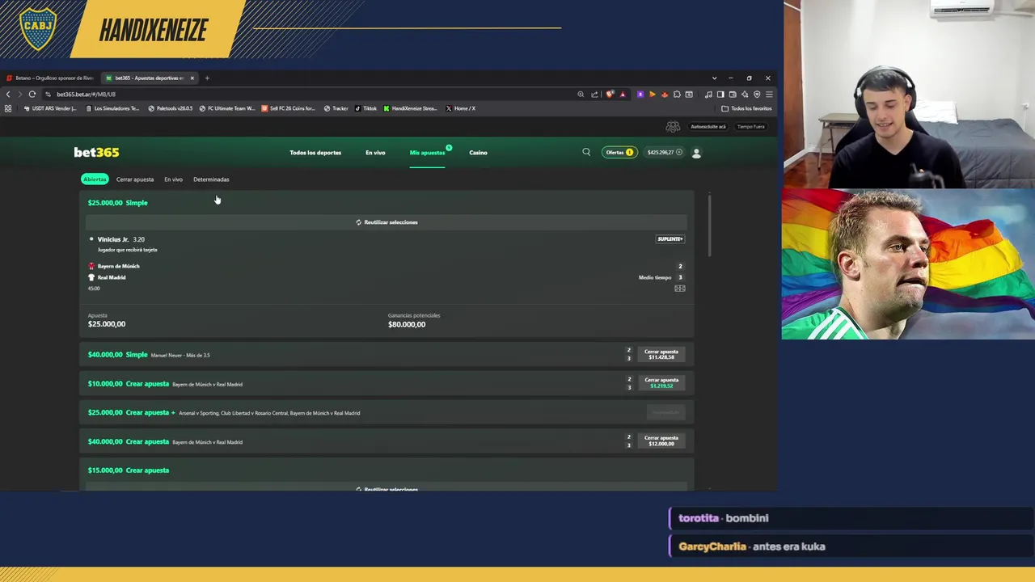1035x582 pixels.
Task: Open the Tiktok bookmark
Action: (365, 108)
